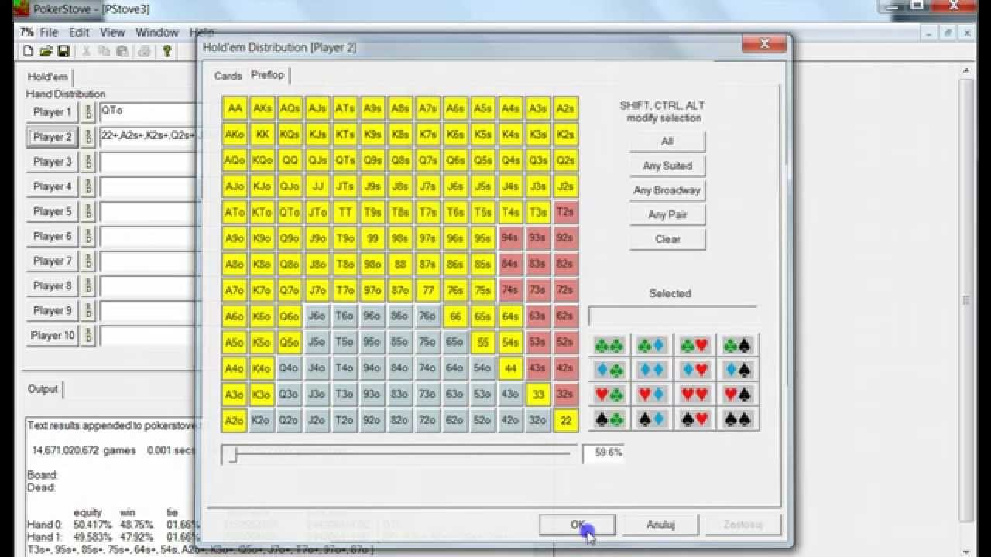Select the diamond-club suit combination
This screenshot has width=991, height=557.
click(609, 370)
